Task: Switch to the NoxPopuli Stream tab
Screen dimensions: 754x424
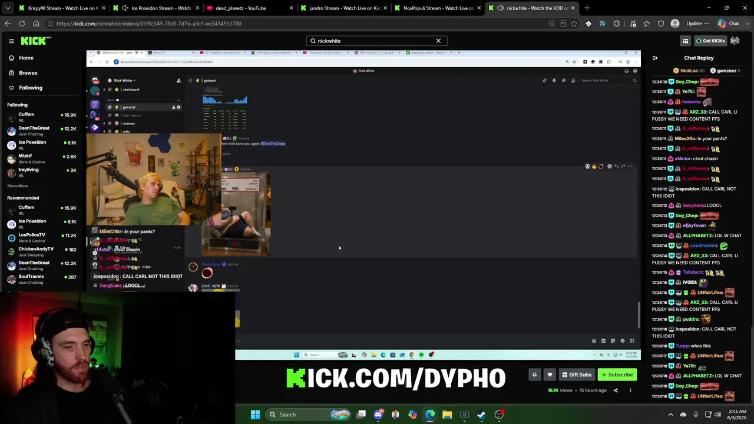Action: pyautogui.click(x=438, y=8)
